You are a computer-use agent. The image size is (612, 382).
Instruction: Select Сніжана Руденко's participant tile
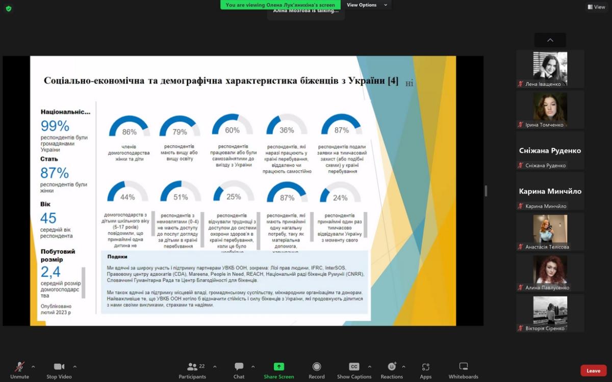550,150
